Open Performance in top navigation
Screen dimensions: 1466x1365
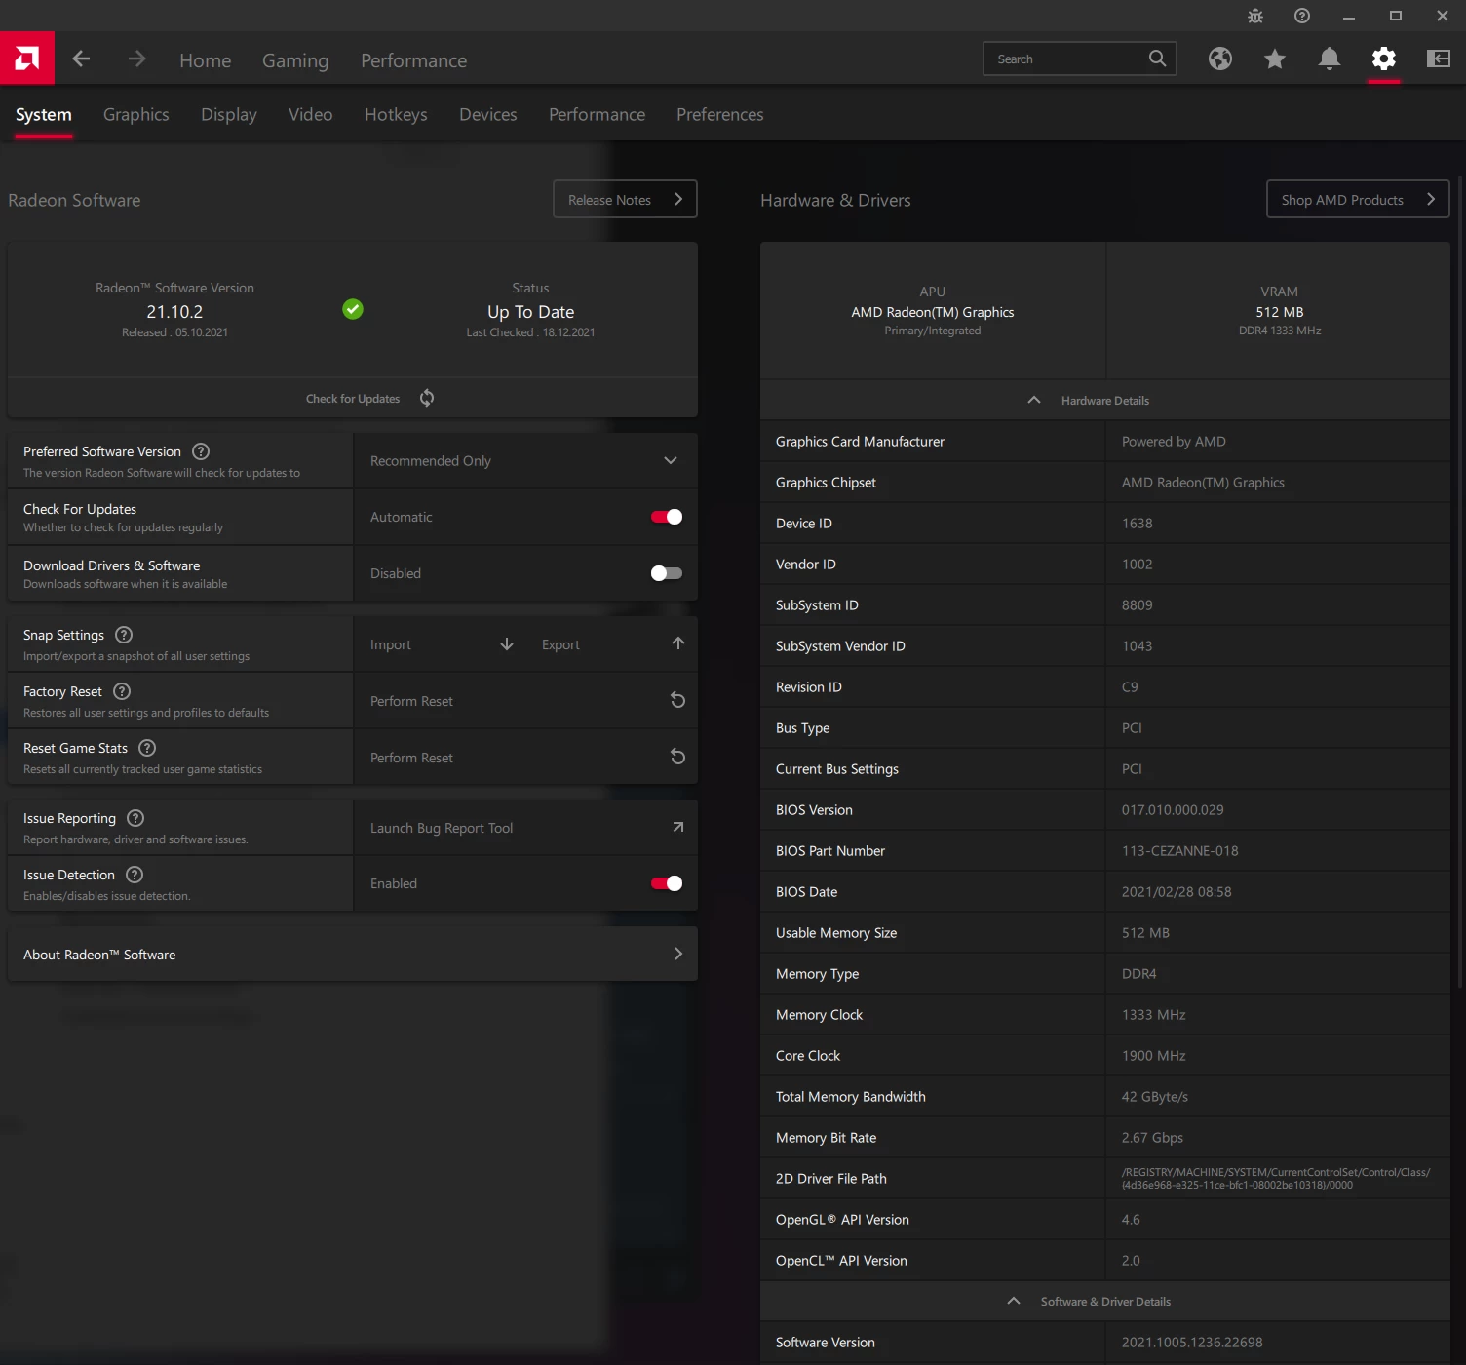coord(414,60)
